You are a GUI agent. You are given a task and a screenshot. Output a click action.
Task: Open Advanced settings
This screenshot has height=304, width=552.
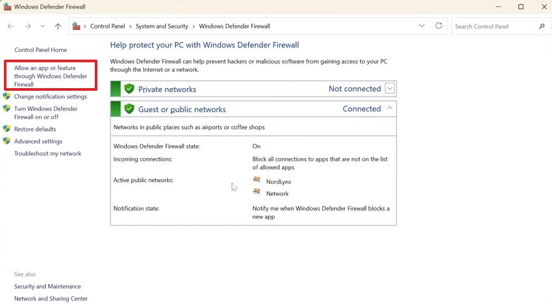(x=38, y=141)
